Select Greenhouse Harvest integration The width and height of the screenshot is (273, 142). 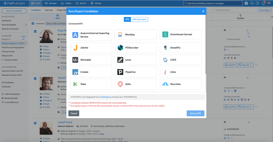pos(181,34)
